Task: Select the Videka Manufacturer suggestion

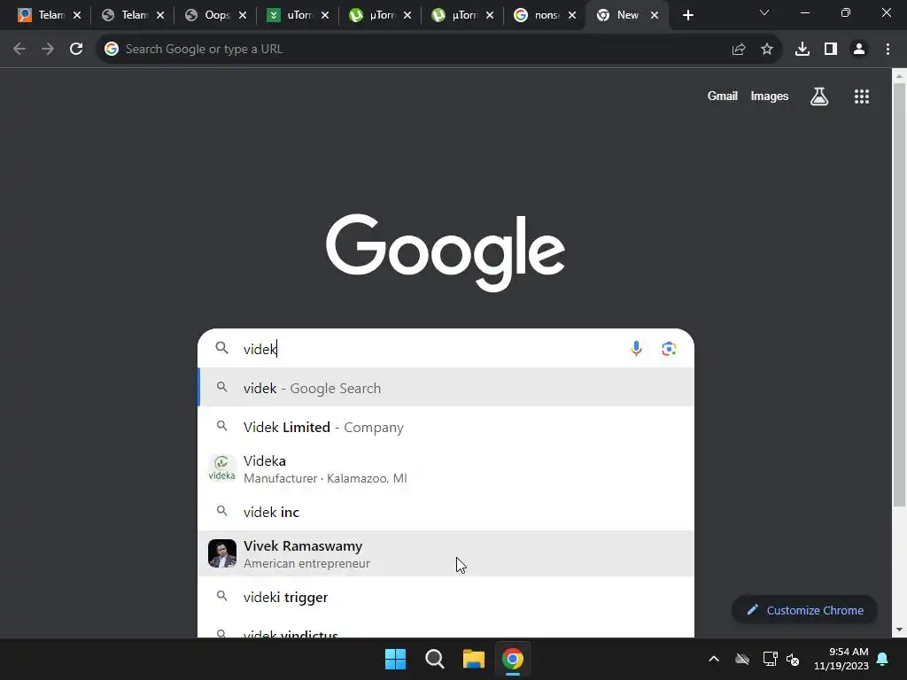Action: 446,469
